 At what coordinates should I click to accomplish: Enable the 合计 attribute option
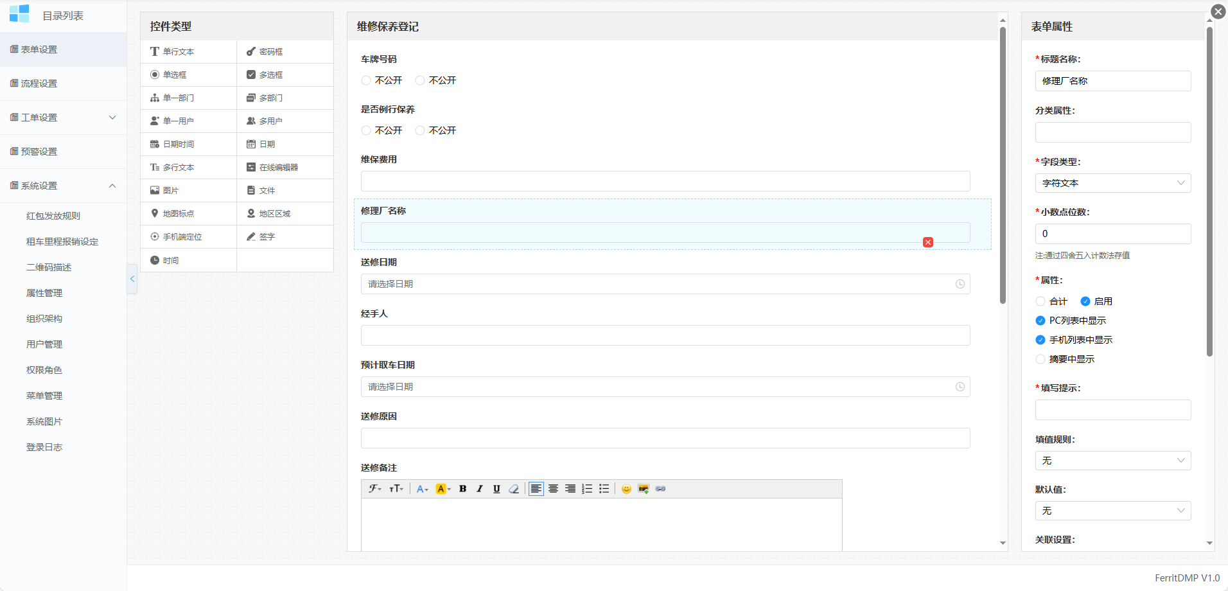(x=1040, y=301)
